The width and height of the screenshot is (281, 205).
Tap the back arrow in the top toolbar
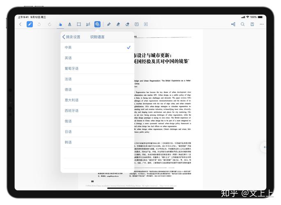point(20,24)
